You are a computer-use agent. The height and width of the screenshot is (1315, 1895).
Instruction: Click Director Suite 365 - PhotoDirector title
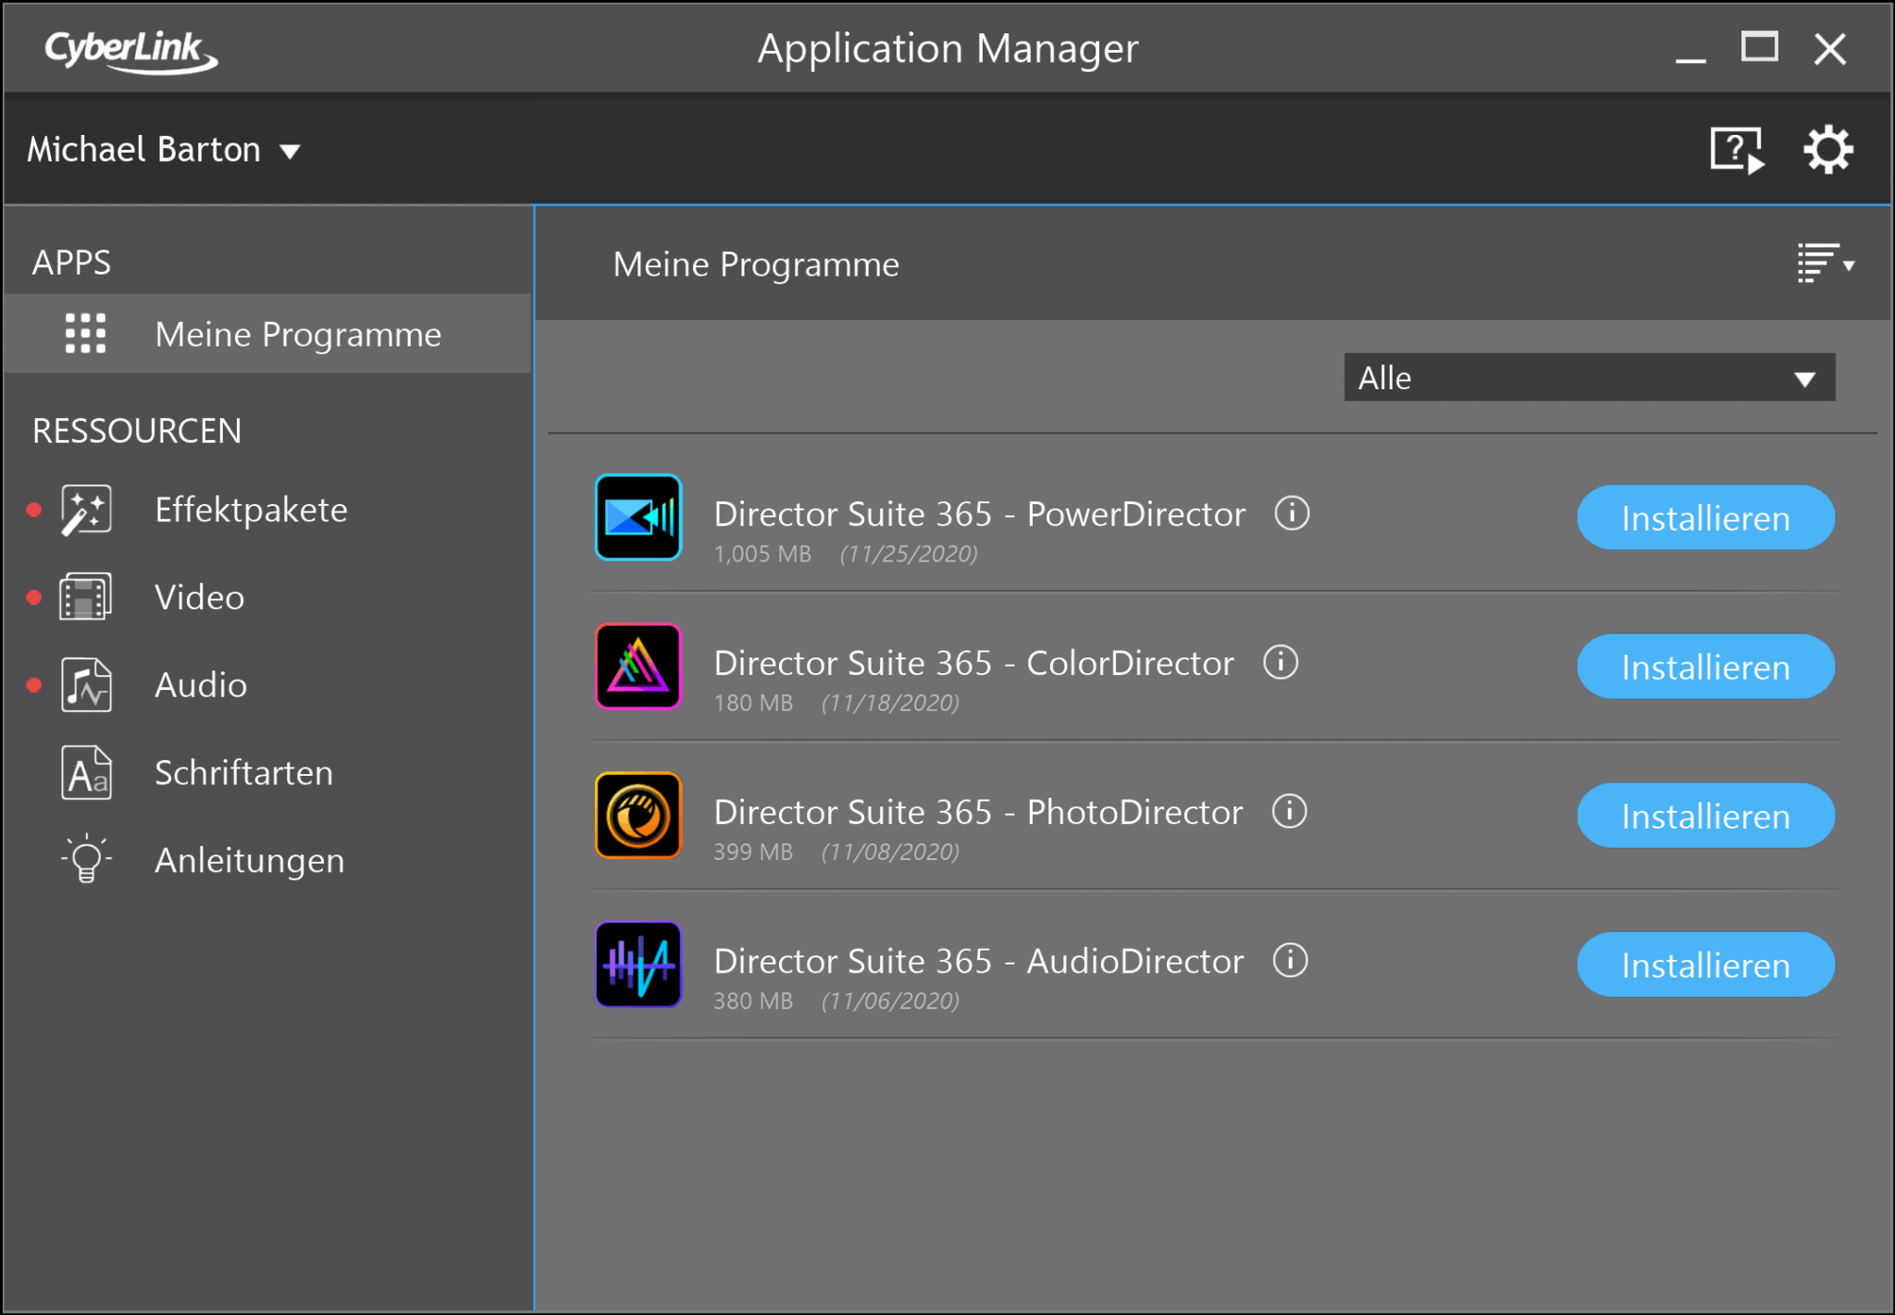978,812
